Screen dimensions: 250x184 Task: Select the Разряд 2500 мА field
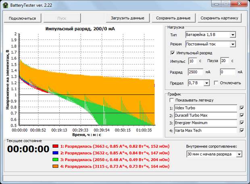point(196,72)
